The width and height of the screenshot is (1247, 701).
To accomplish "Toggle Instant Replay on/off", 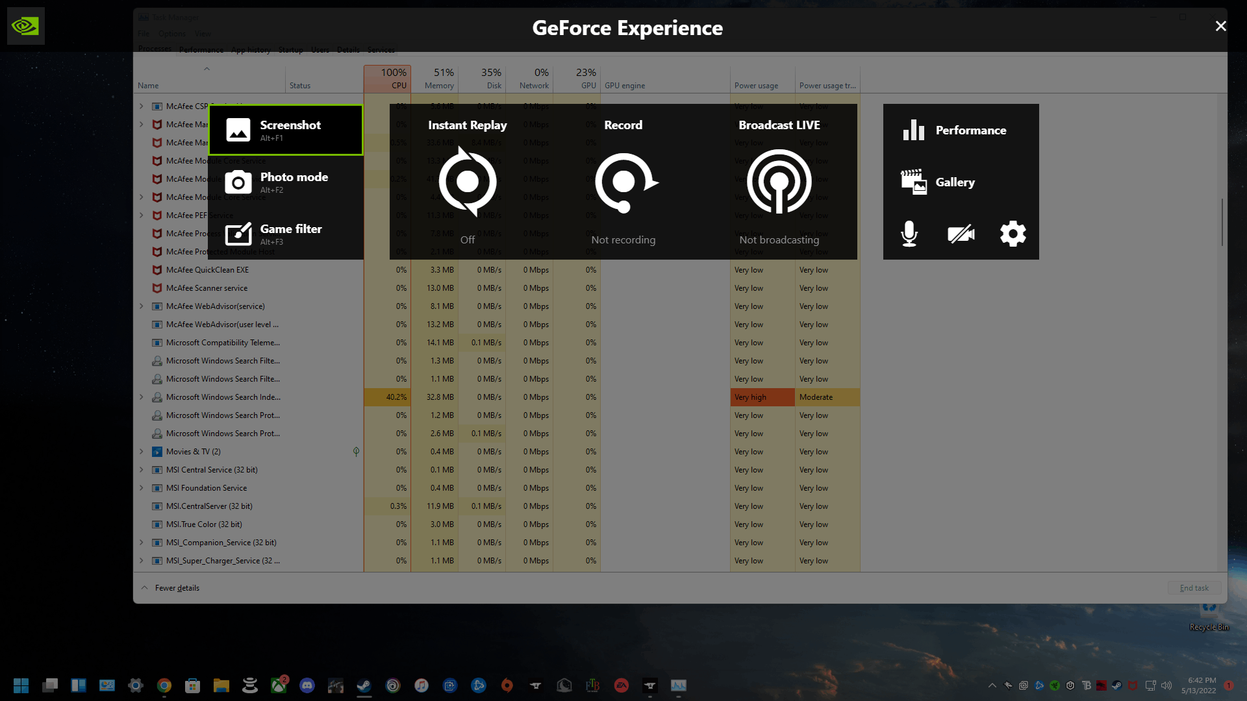I will coord(468,182).
